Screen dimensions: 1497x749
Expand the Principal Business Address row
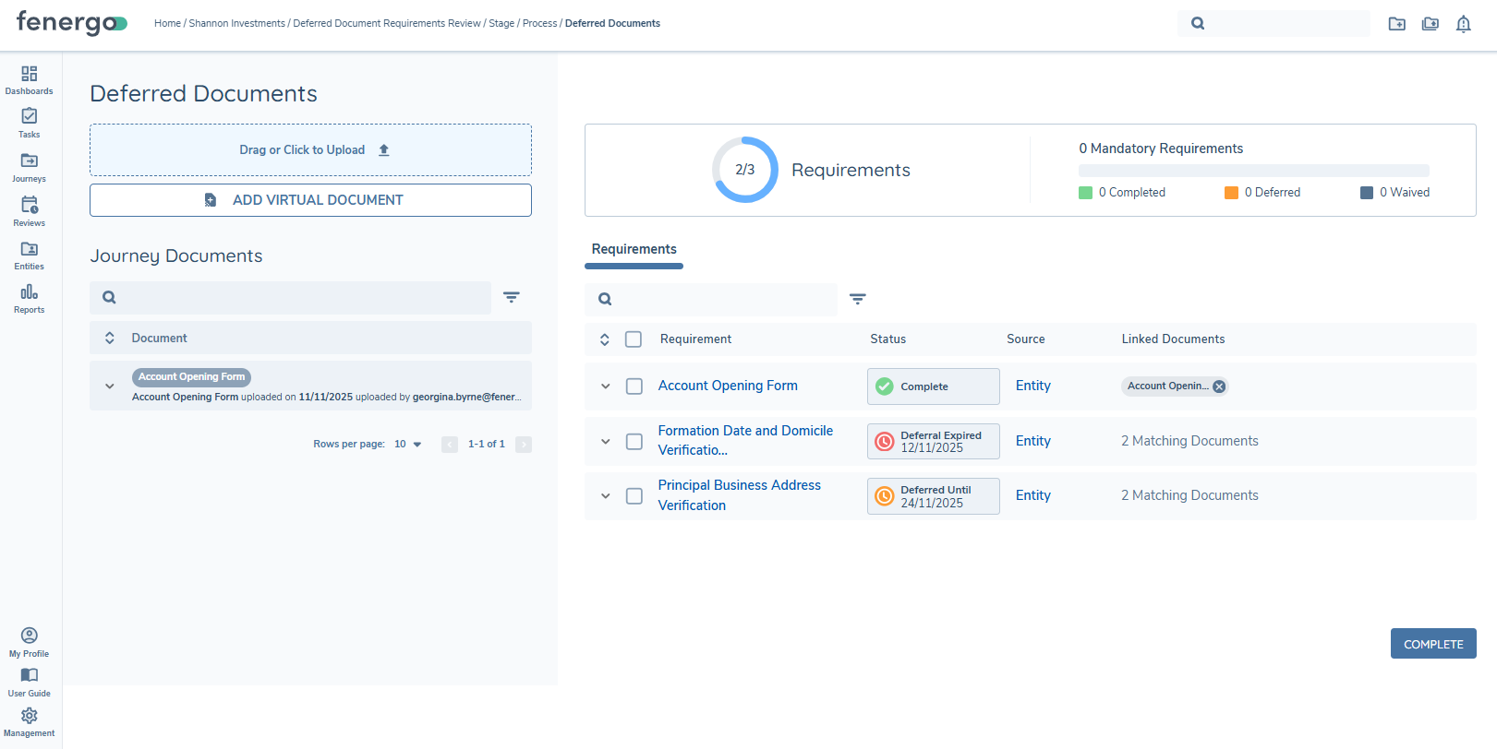pyautogui.click(x=606, y=496)
